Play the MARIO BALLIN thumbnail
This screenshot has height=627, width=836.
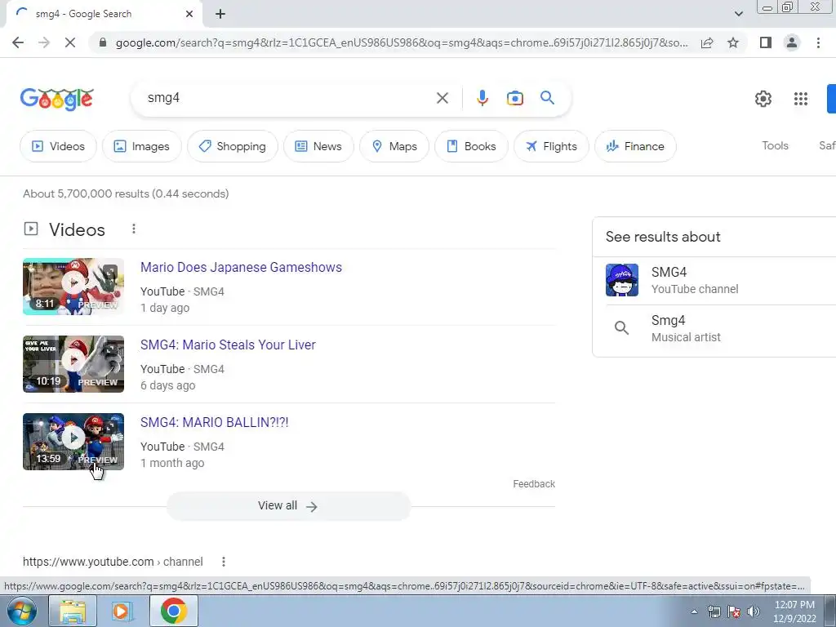point(73,442)
